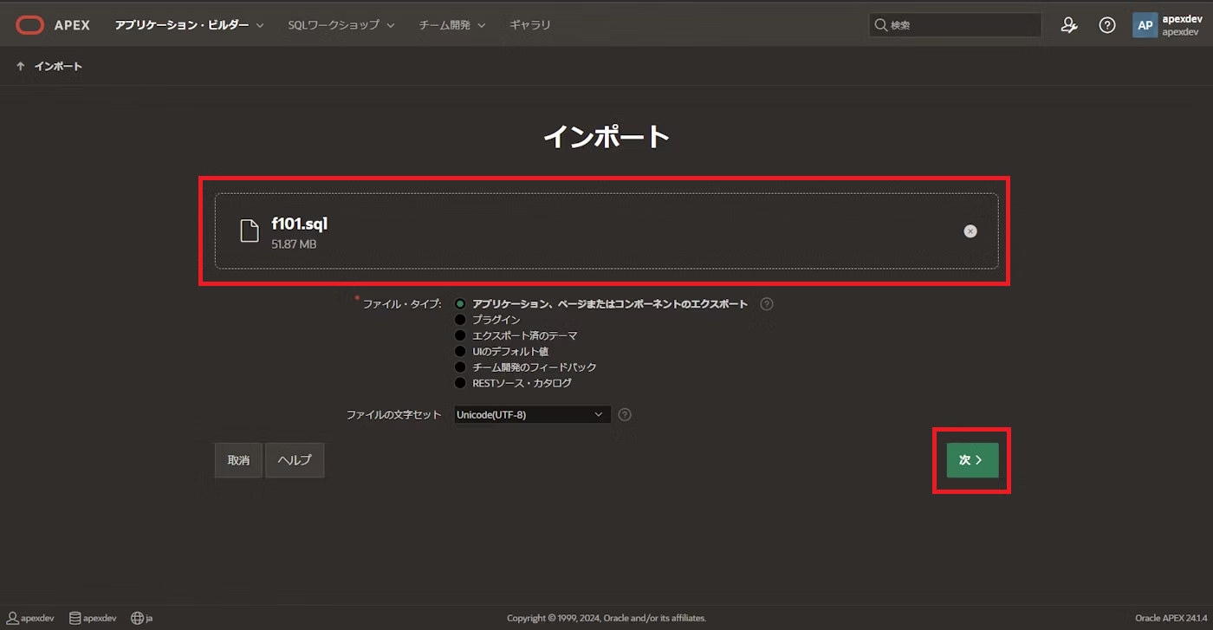
Task: Select アプリケーション、ページまたはコンポーネントのエクスポート radio
Action: 460,304
